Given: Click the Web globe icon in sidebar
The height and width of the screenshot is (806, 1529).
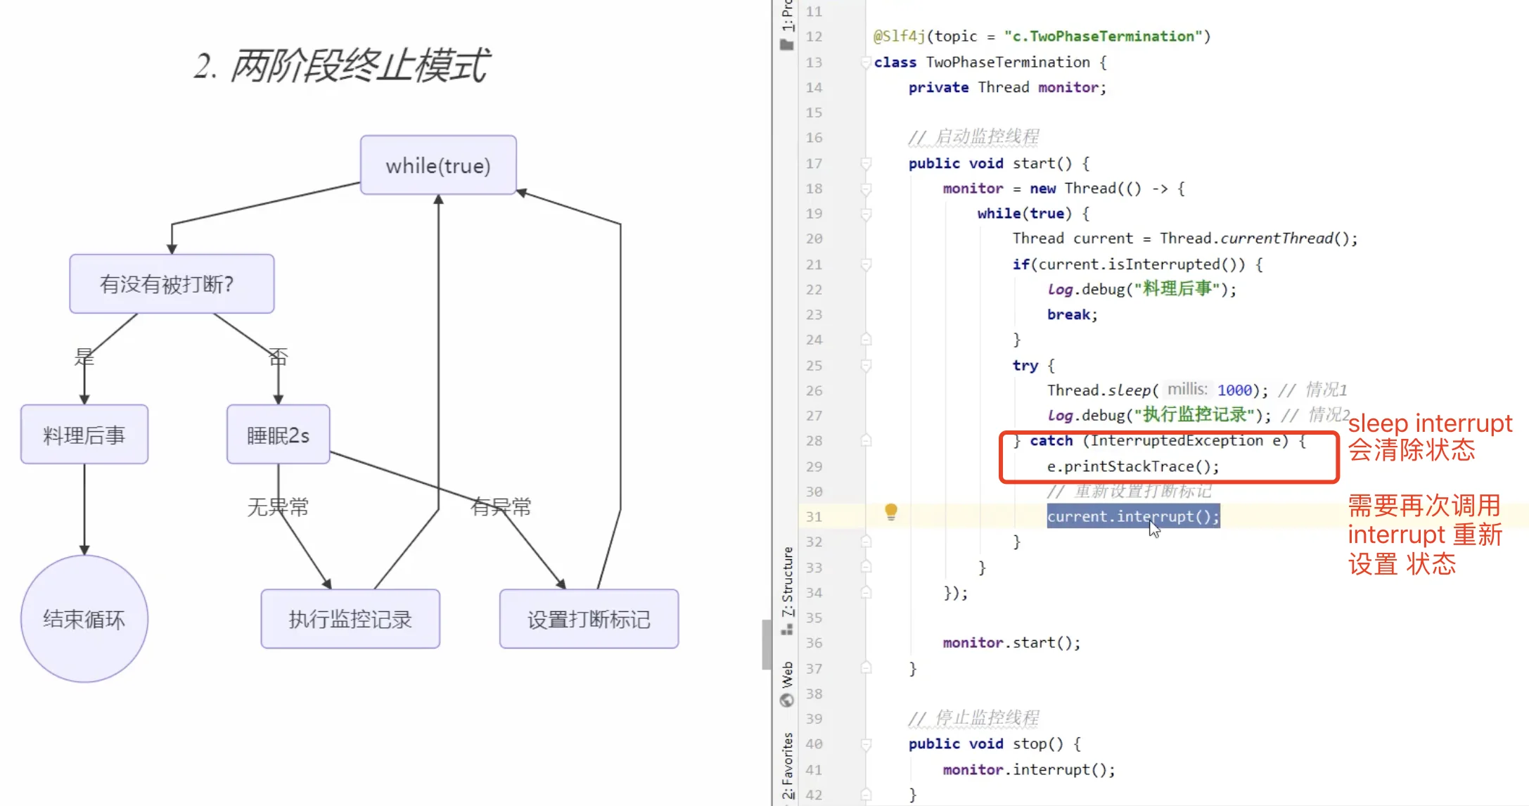Looking at the screenshot, I should click(787, 701).
